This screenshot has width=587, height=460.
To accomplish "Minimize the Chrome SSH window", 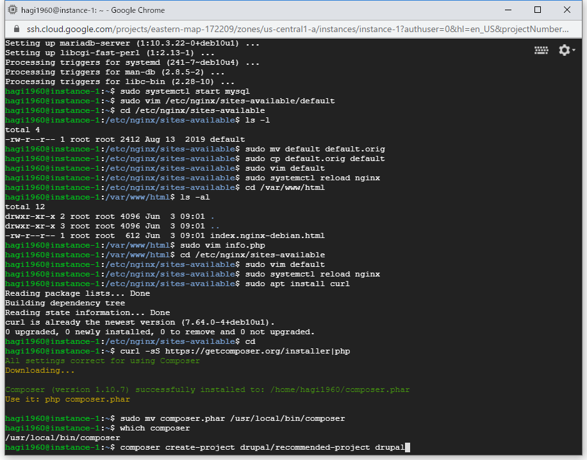I will [x=508, y=10].
